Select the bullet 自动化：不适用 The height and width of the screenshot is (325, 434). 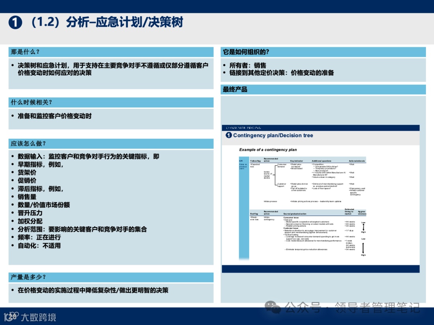(39, 246)
